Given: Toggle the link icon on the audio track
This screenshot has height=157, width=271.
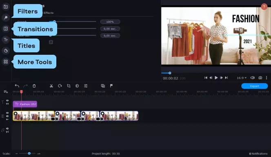Looking at the screenshot, I should point(7,132).
